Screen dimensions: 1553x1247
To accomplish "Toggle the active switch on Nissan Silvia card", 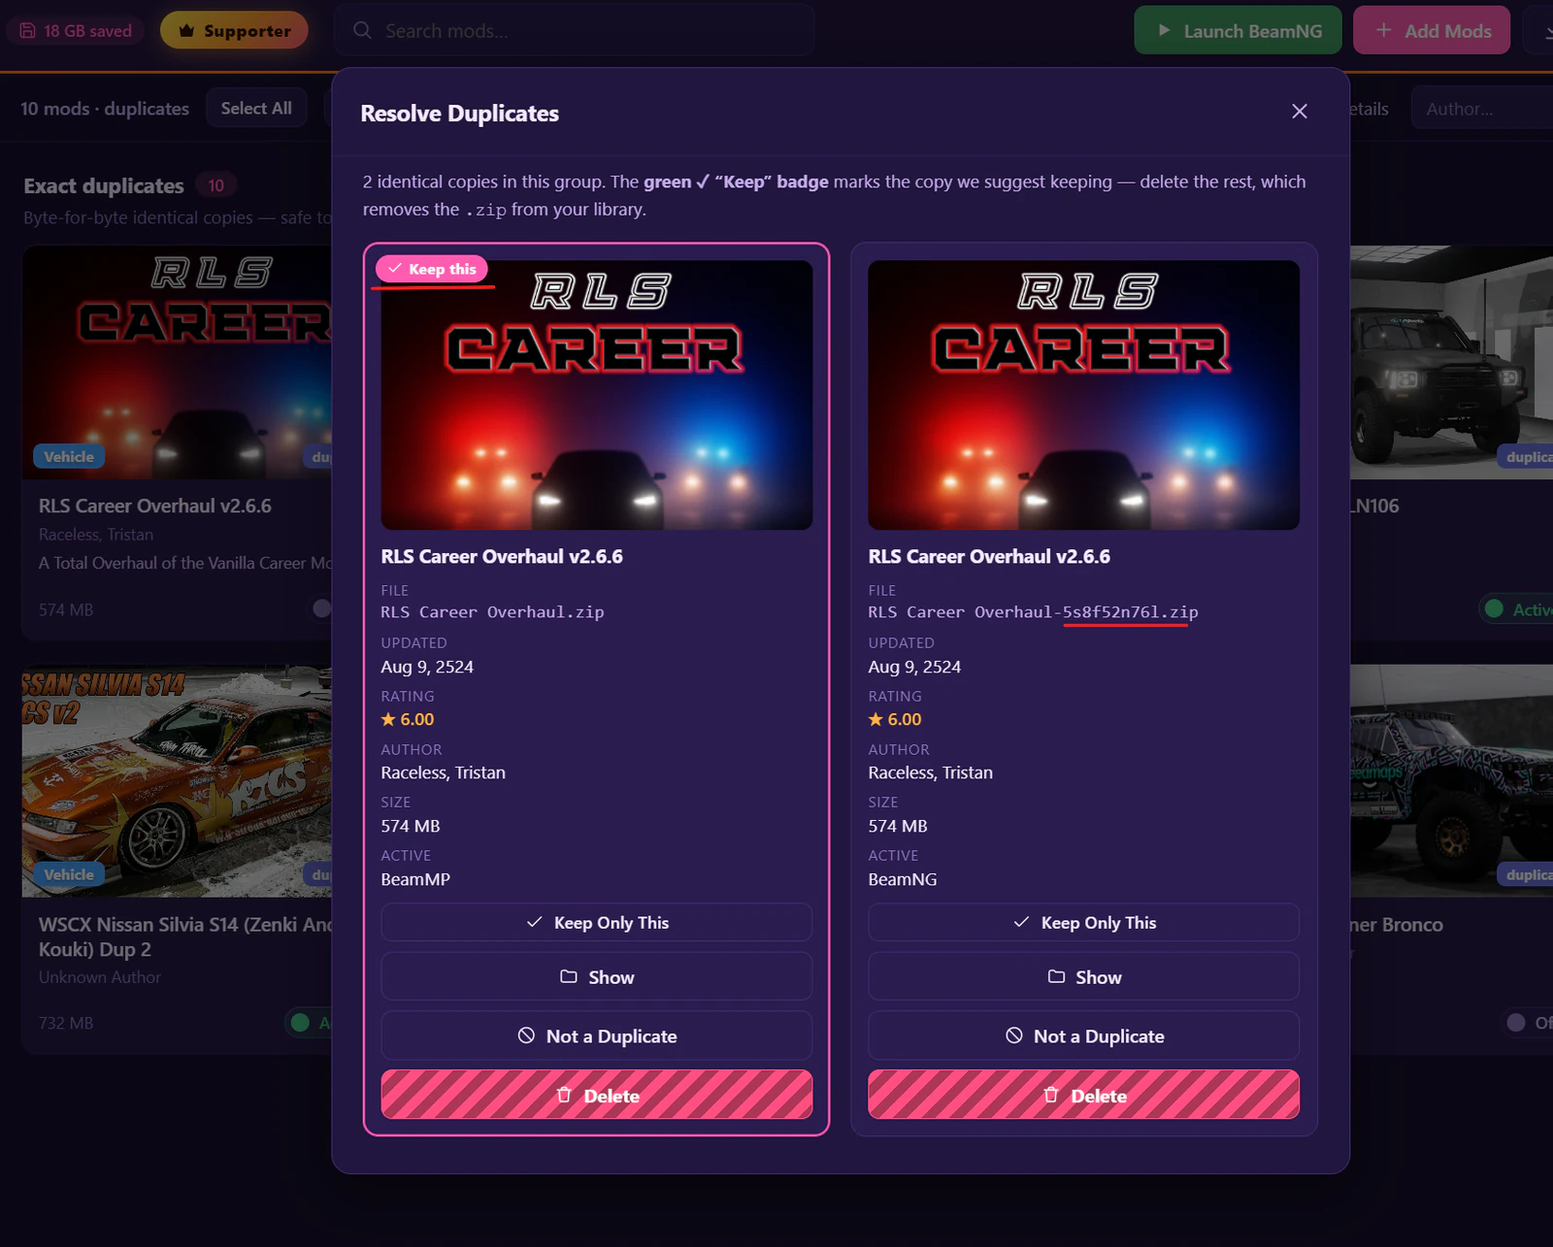I will tap(311, 1022).
